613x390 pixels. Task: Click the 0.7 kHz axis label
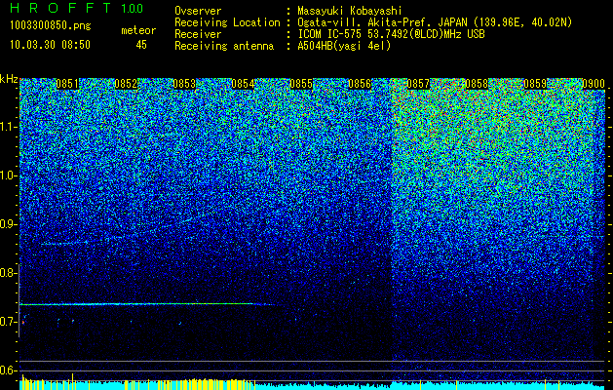[x=9, y=322]
